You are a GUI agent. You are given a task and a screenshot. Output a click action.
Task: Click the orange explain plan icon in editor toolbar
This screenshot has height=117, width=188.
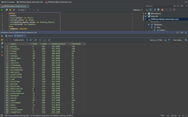10,10
